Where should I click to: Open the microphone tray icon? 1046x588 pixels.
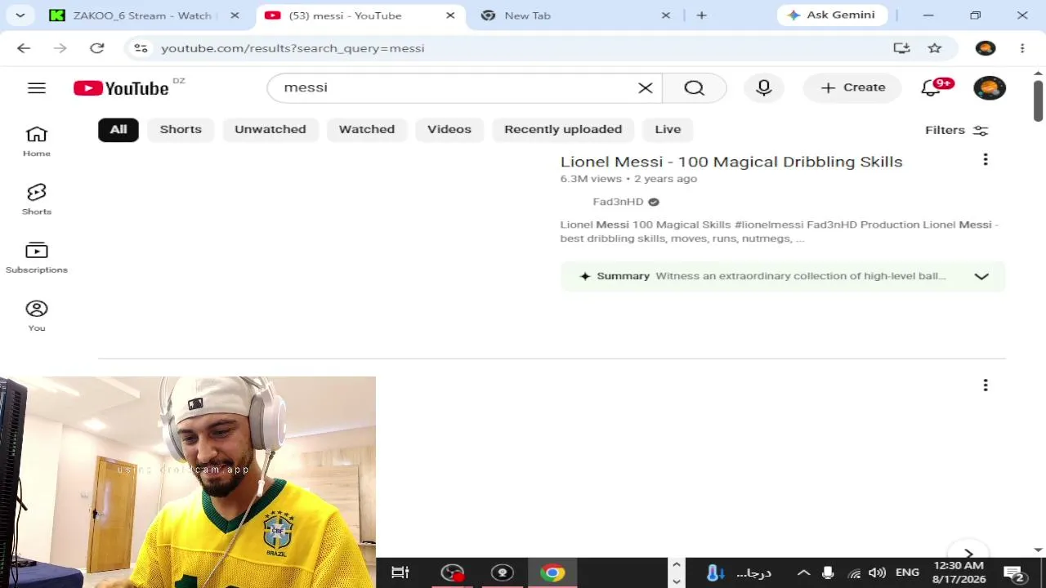click(828, 572)
